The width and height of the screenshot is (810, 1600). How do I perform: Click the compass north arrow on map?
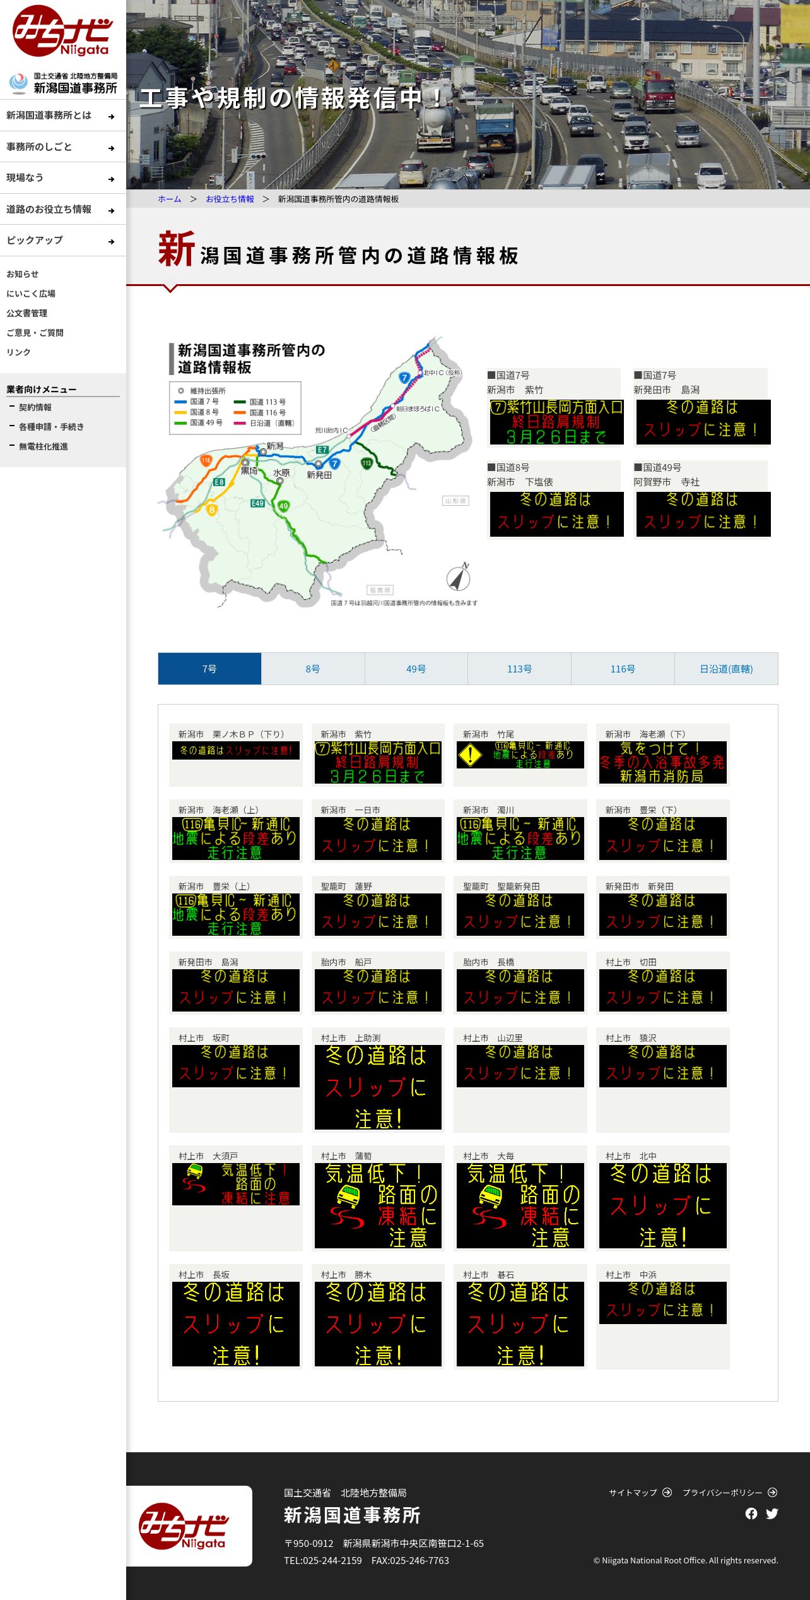coord(459,577)
